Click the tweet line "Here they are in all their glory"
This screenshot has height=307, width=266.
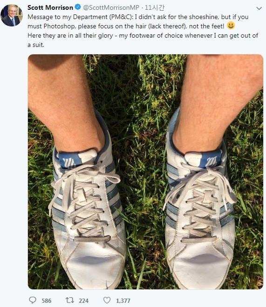click(70, 36)
